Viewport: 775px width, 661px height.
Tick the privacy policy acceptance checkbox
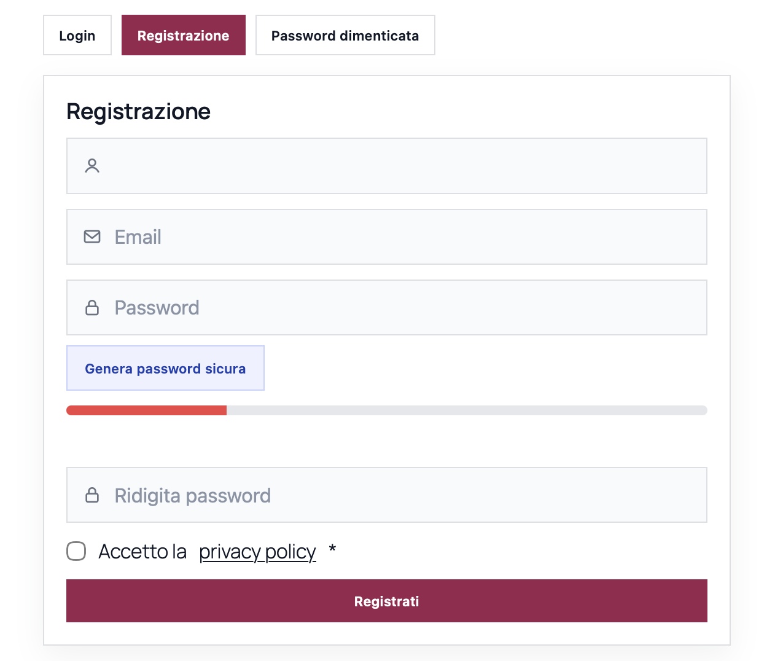coord(76,551)
